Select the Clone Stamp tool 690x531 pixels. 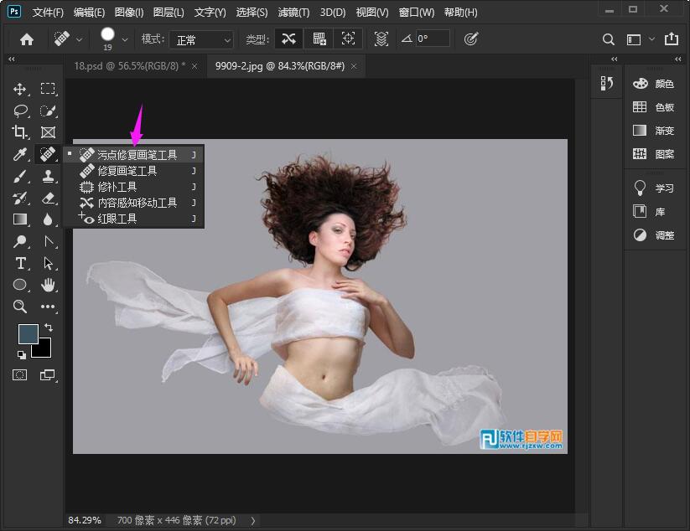(49, 176)
